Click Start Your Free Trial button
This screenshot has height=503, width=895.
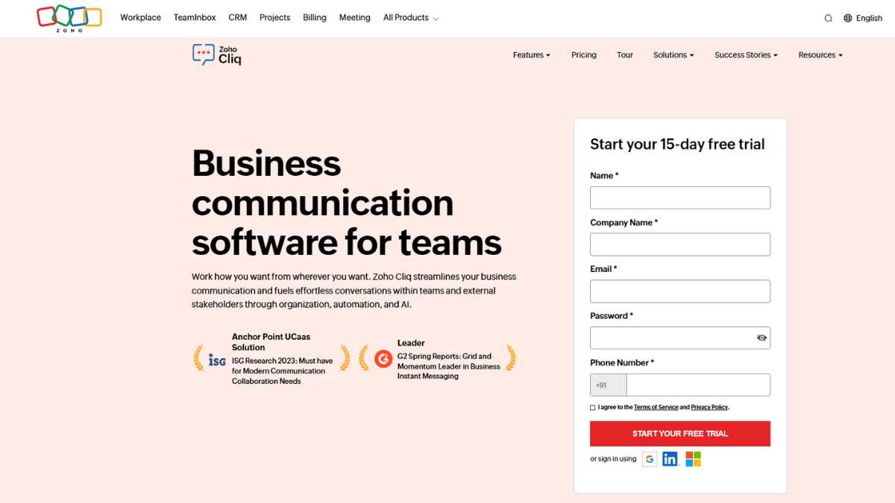tap(680, 434)
